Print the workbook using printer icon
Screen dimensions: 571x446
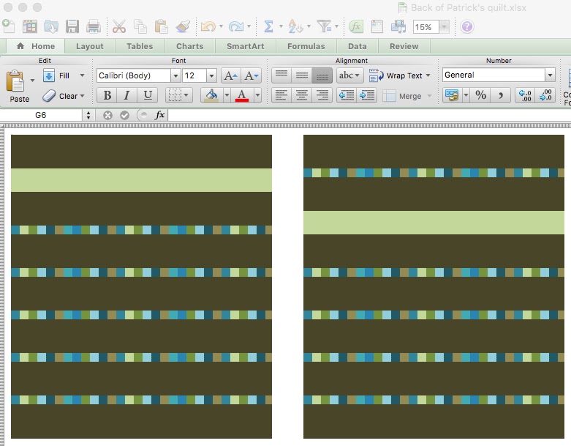click(x=94, y=26)
